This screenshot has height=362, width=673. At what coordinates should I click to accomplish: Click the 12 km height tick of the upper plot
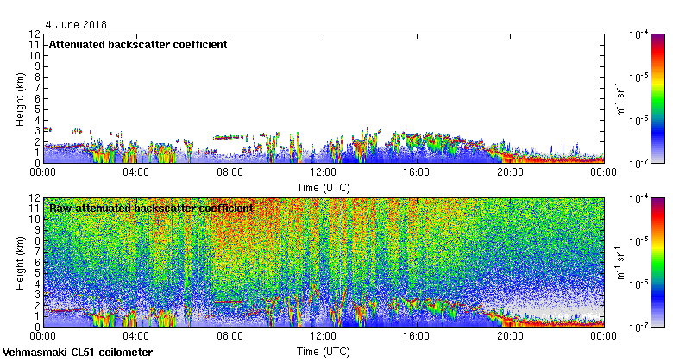(35, 34)
